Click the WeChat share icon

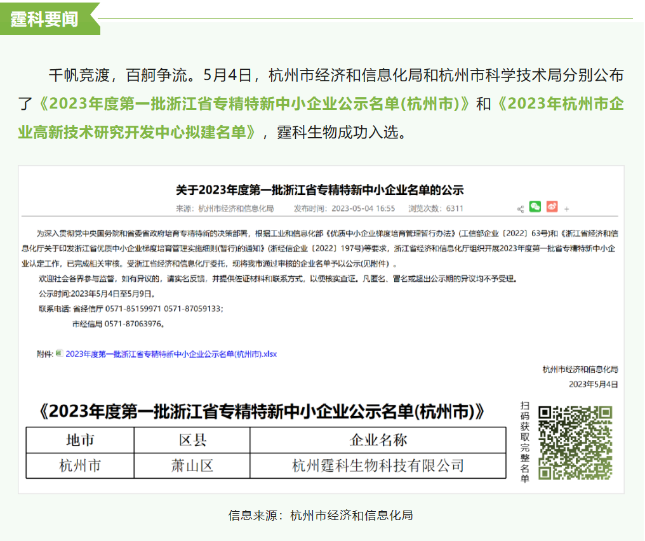(x=535, y=206)
